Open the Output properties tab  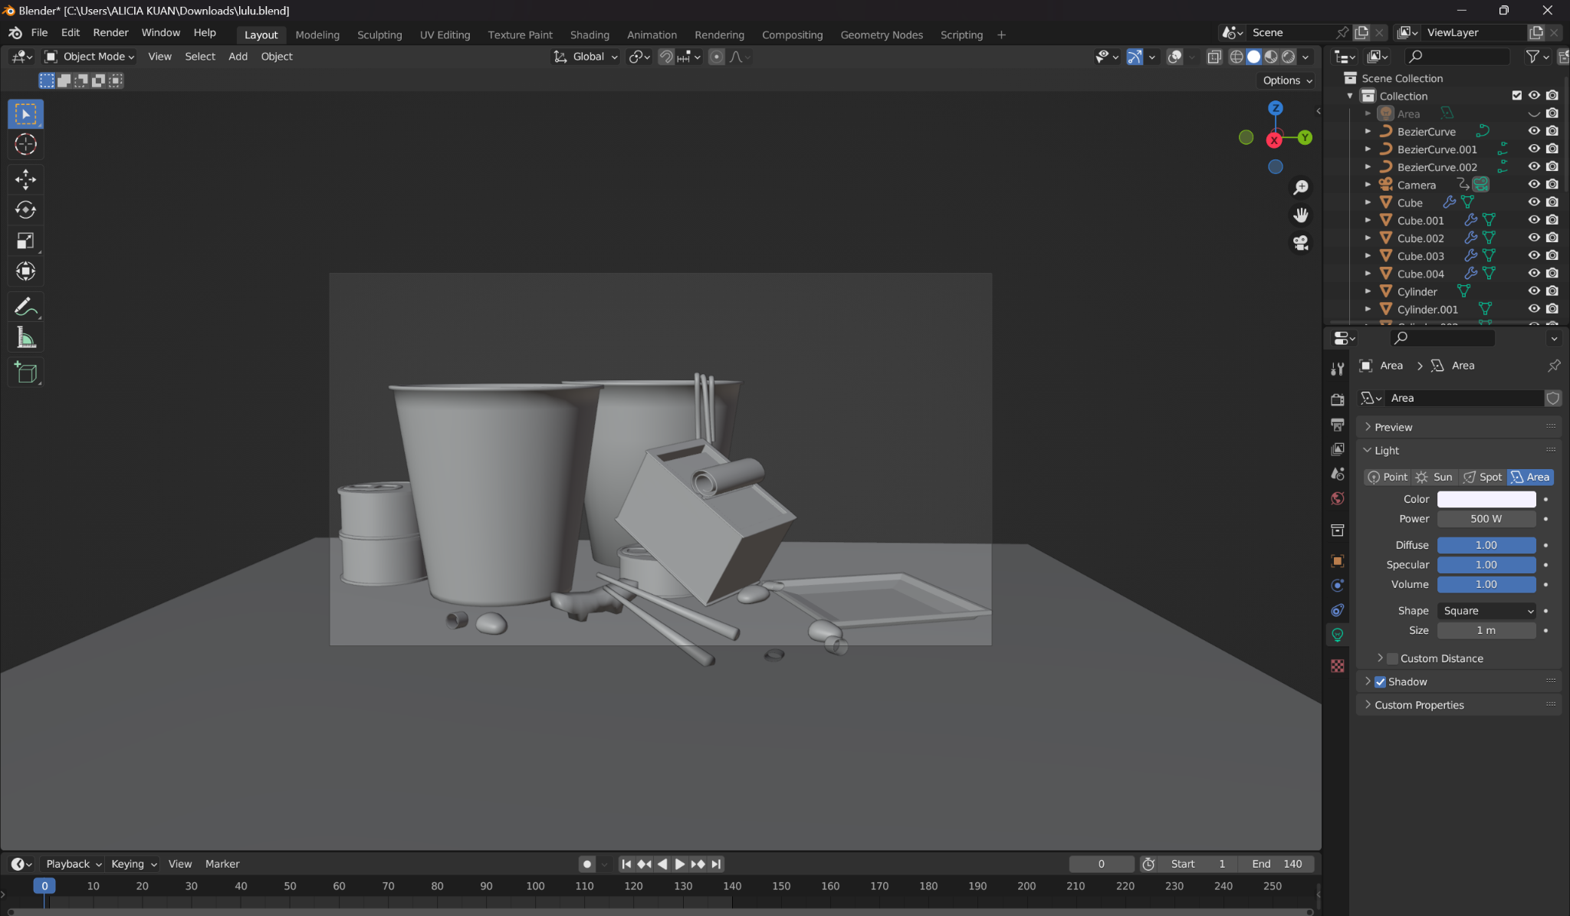[1337, 424]
